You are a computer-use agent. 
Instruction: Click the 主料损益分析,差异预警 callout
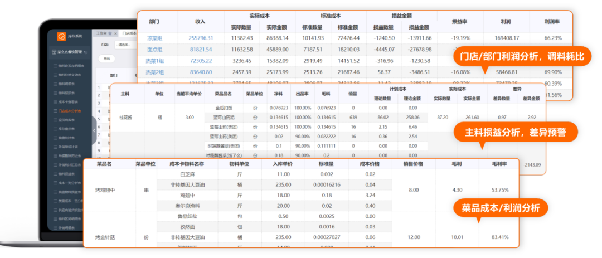(516, 133)
